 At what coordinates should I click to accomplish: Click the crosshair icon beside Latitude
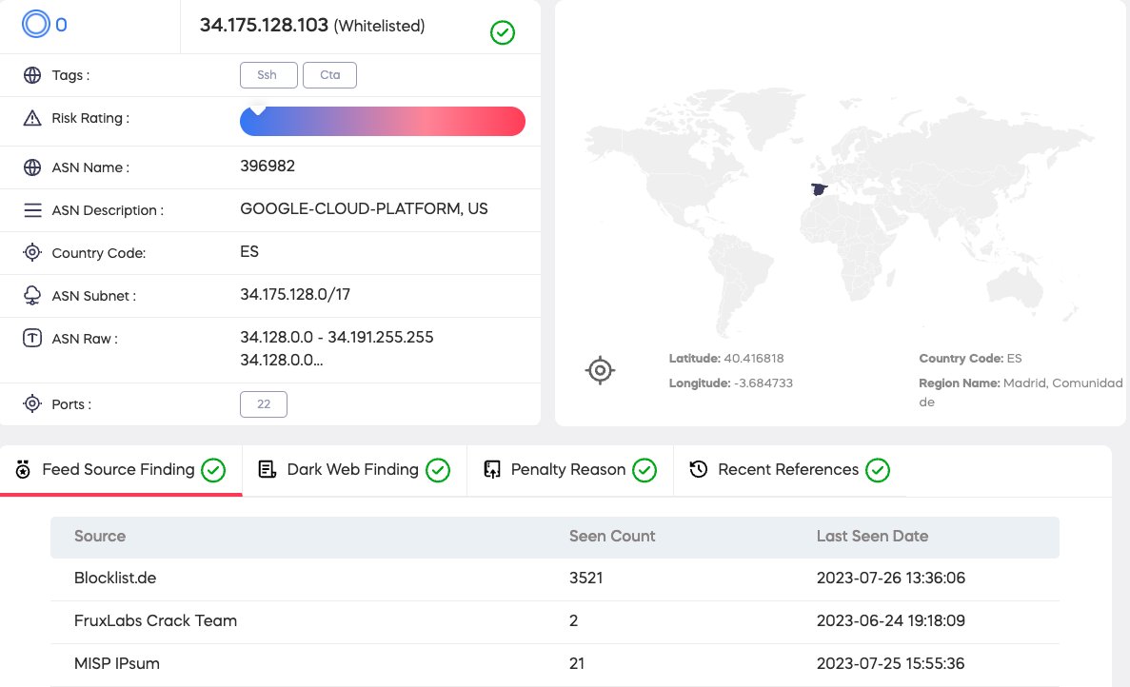tap(600, 370)
